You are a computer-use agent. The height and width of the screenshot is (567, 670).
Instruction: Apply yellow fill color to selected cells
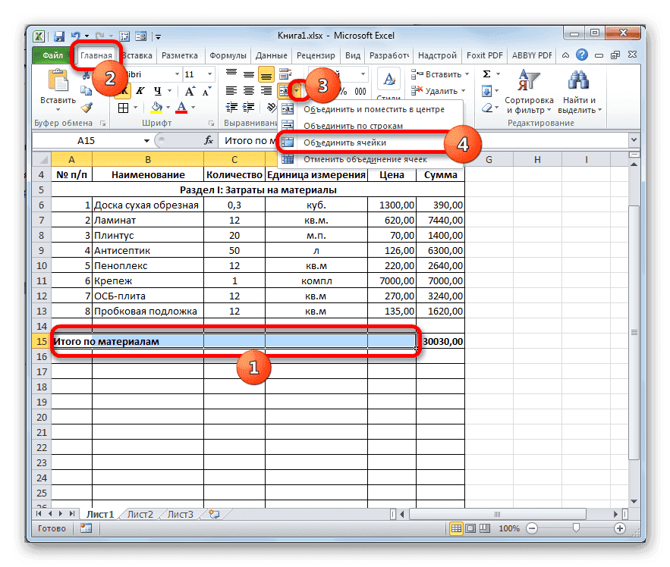pyautogui.click(x=156, y=108)
